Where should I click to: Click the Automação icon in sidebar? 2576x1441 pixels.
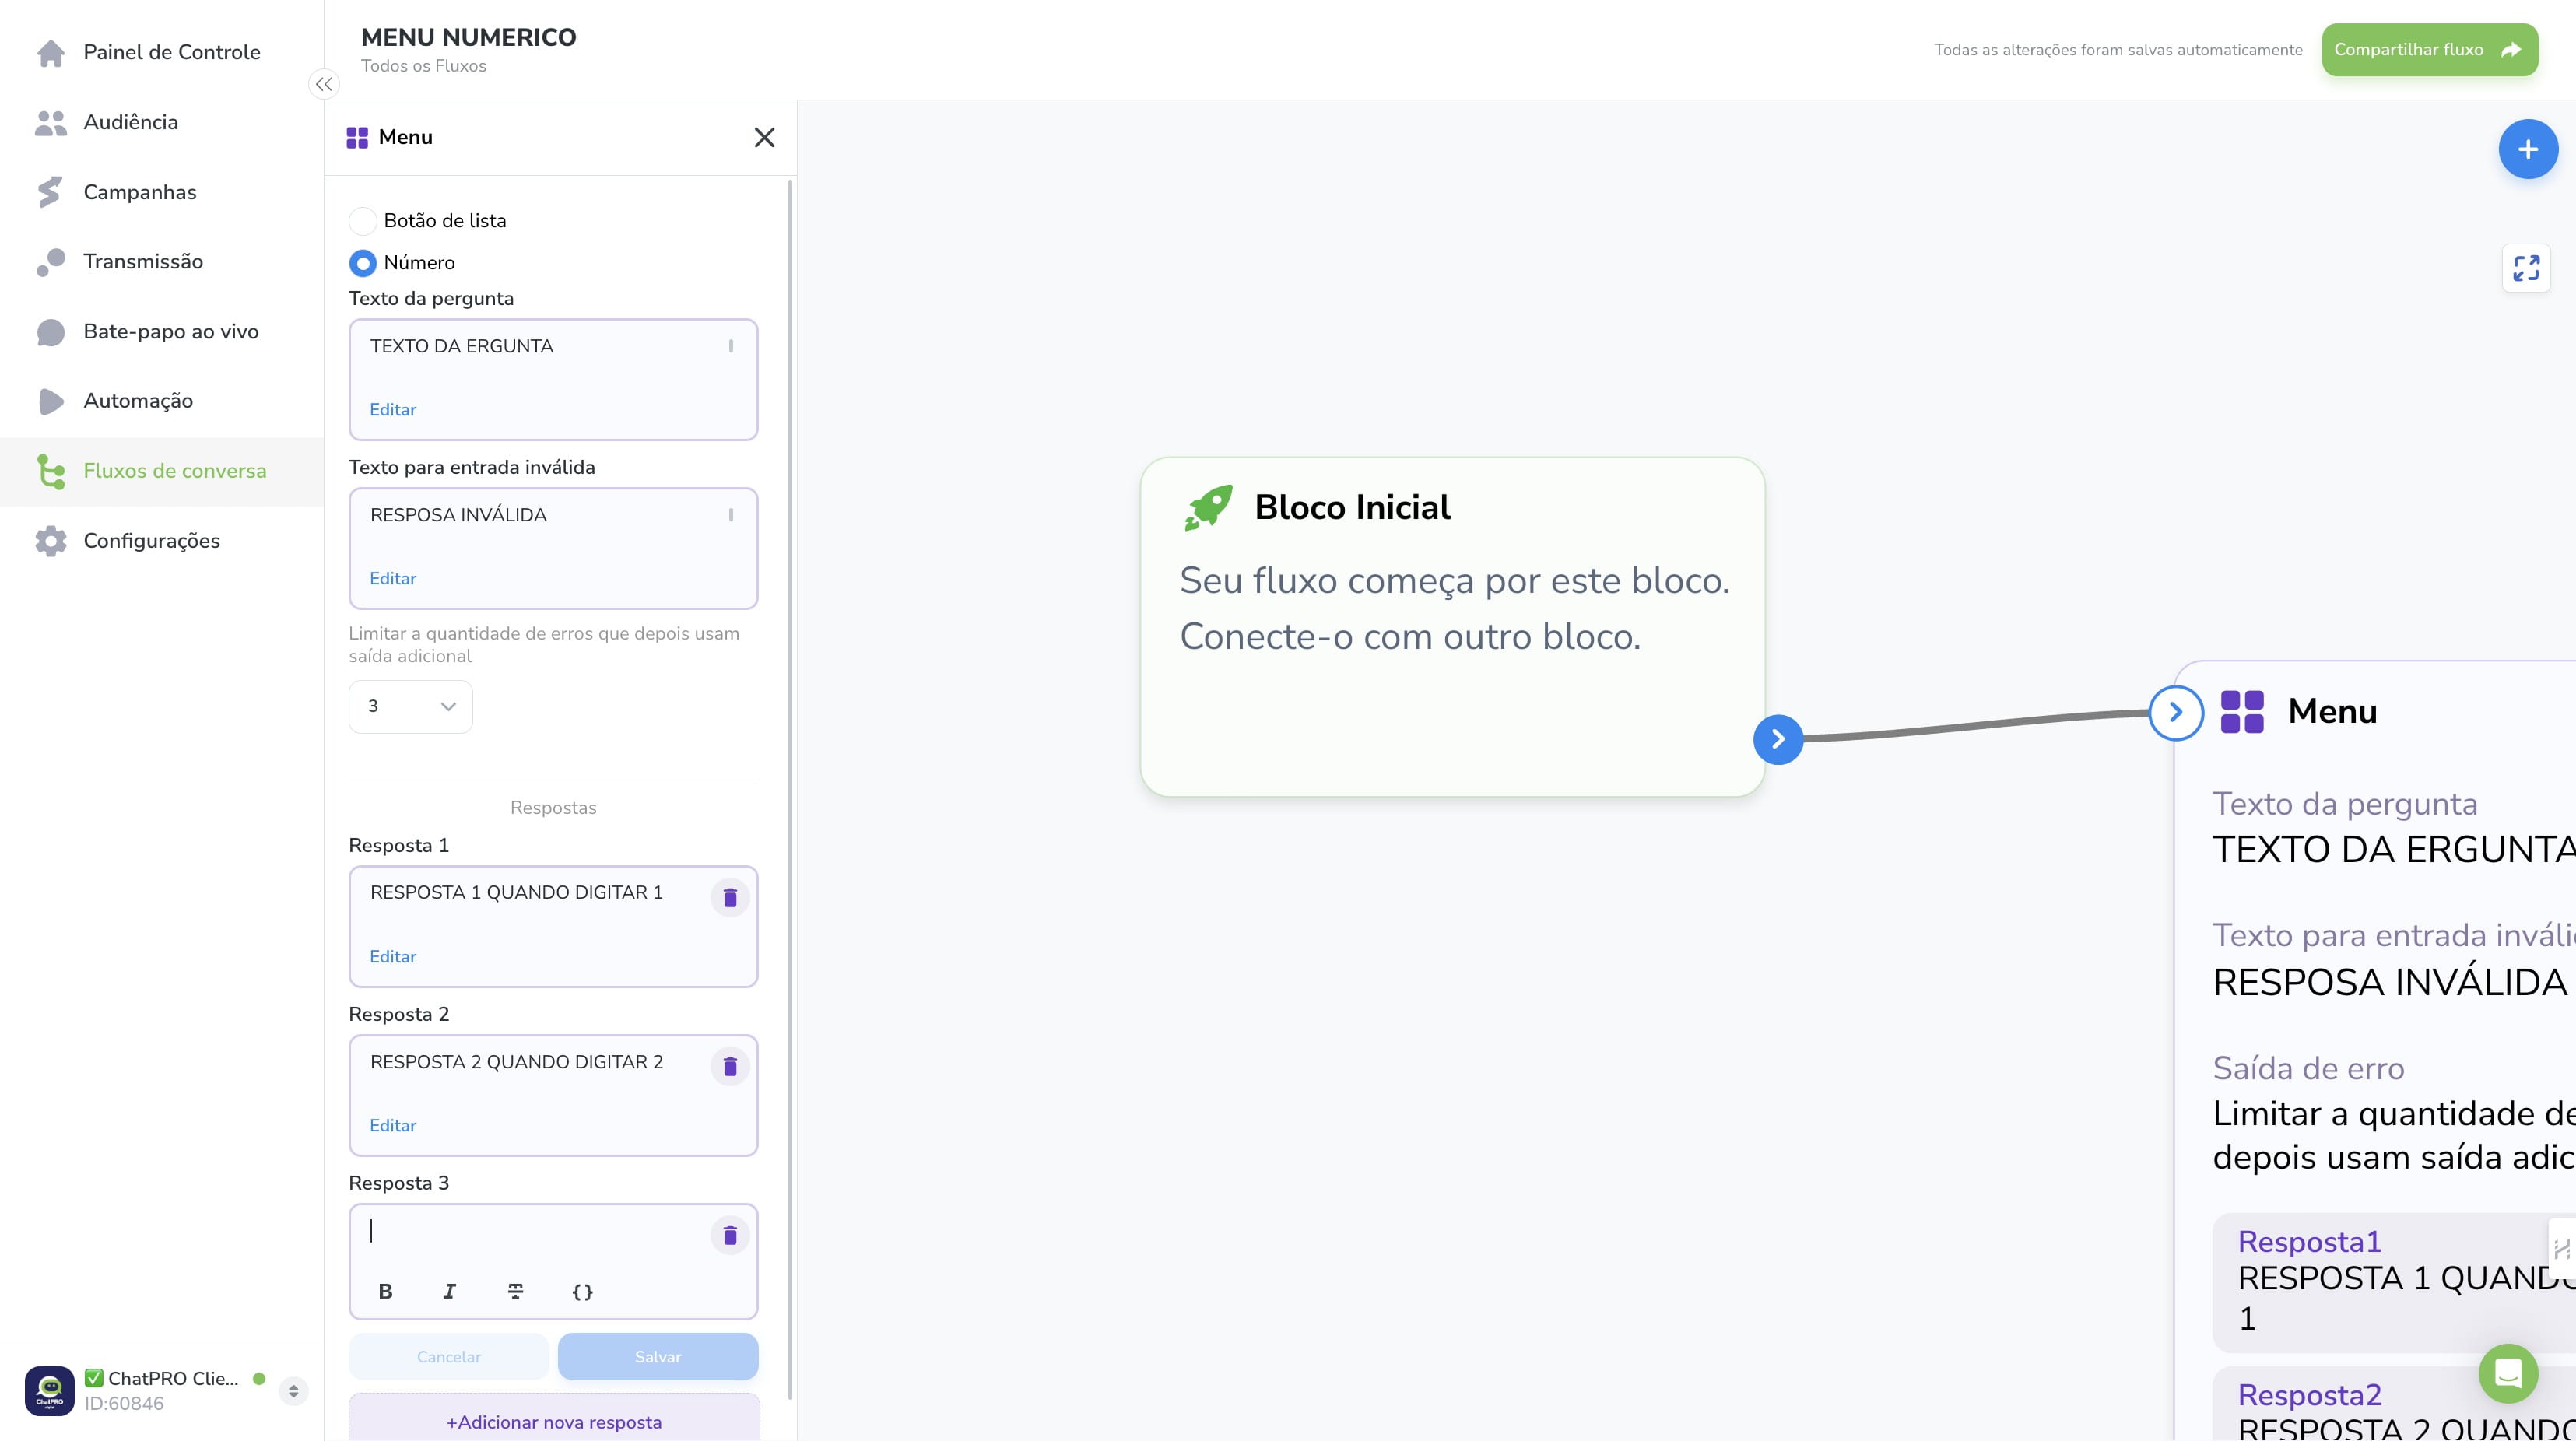(x=50, y=401)
